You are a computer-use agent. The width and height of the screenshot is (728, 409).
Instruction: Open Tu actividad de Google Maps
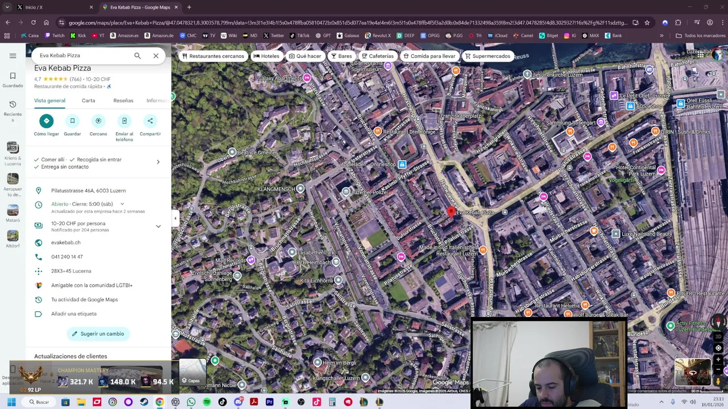(x=85, y=299)
